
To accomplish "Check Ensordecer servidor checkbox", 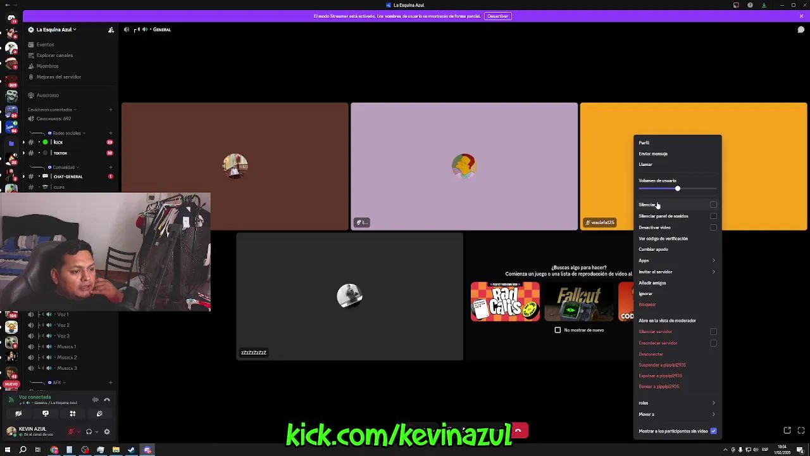I will [713, 343].
